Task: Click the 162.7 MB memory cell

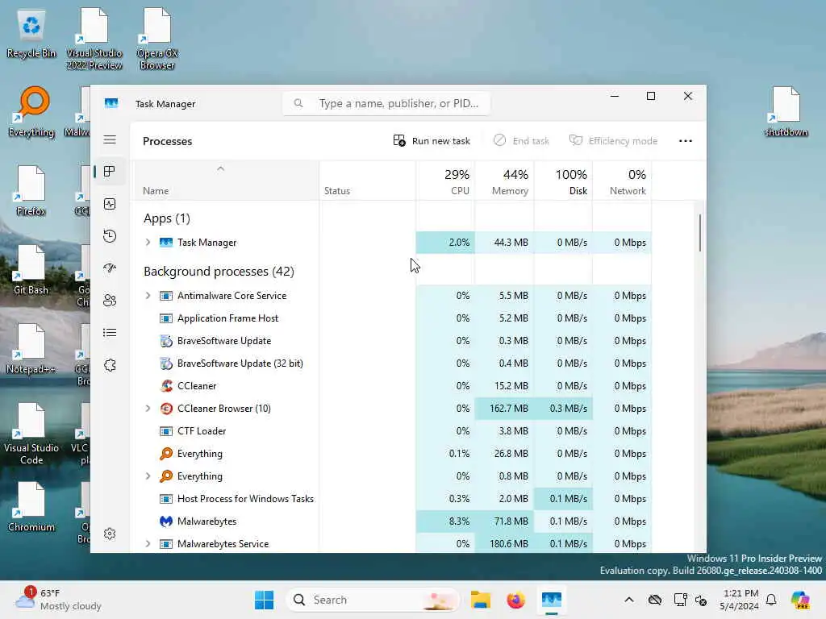Action: [x=505, y=409]
